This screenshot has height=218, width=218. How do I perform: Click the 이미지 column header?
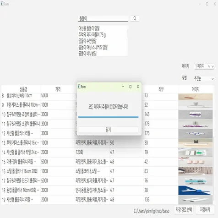pos(196,89)
